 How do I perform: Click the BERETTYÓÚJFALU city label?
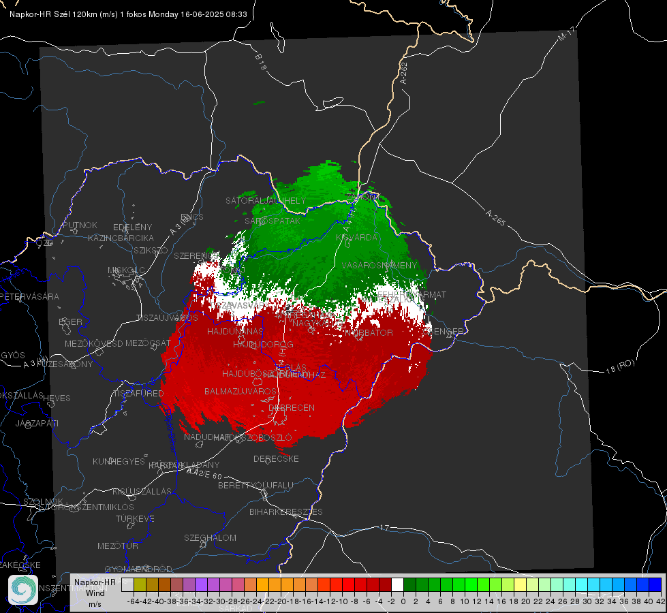(x=255, y=485)
